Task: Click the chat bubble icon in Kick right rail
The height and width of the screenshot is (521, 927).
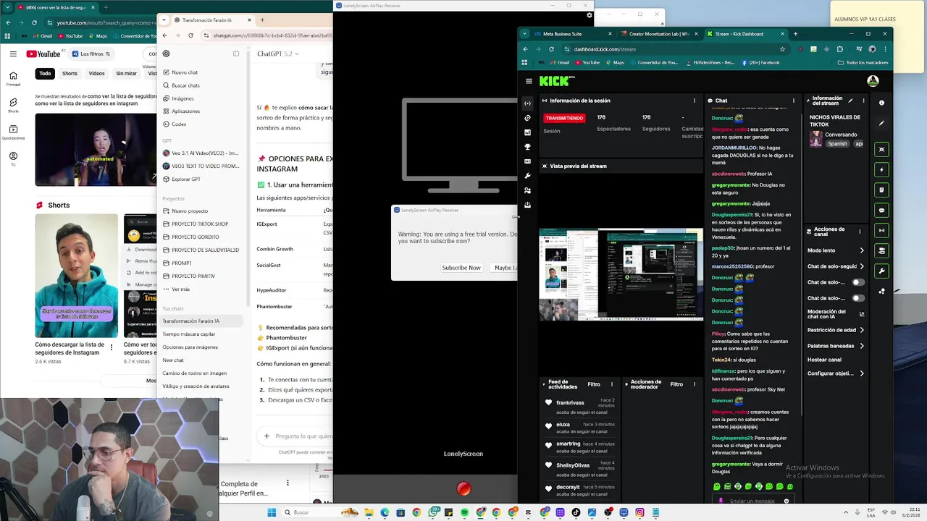Action: (x=881, y=210)
